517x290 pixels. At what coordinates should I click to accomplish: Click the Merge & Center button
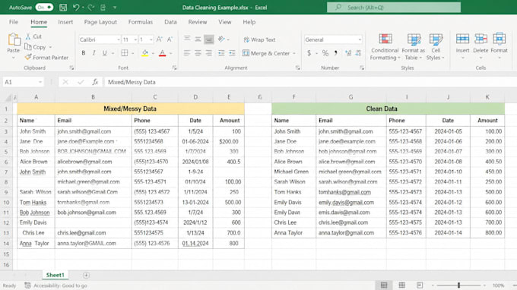266,53
